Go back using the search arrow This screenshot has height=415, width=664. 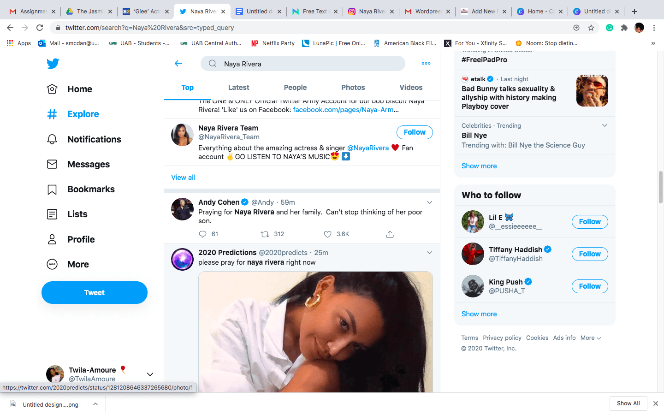point(178,64)
